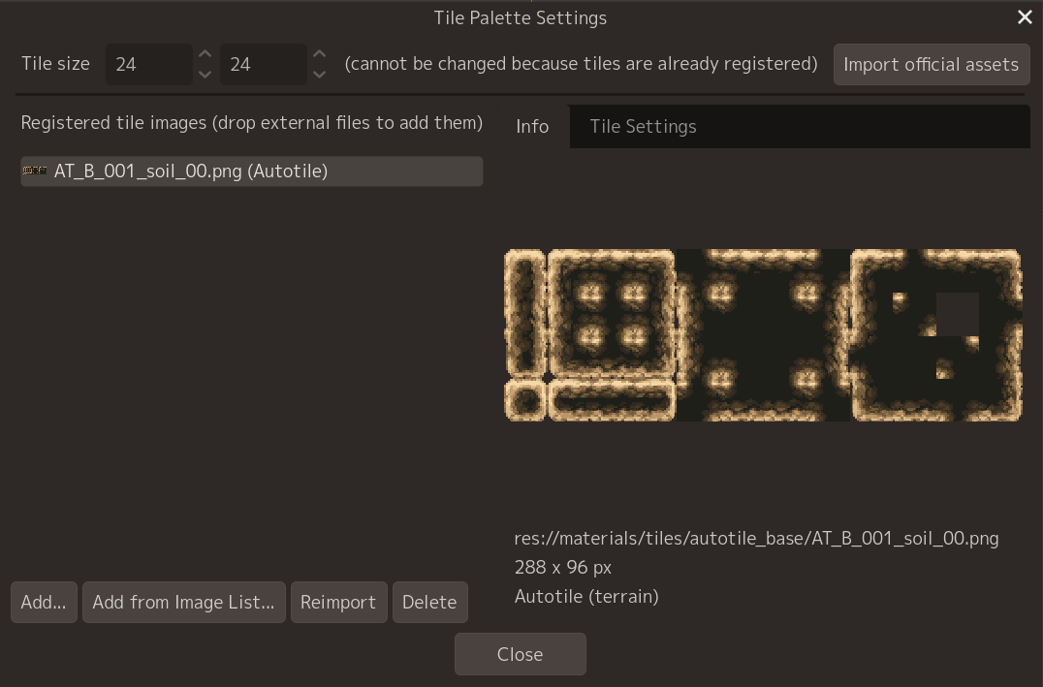Increase the tile height value

(x=319, y=54)
